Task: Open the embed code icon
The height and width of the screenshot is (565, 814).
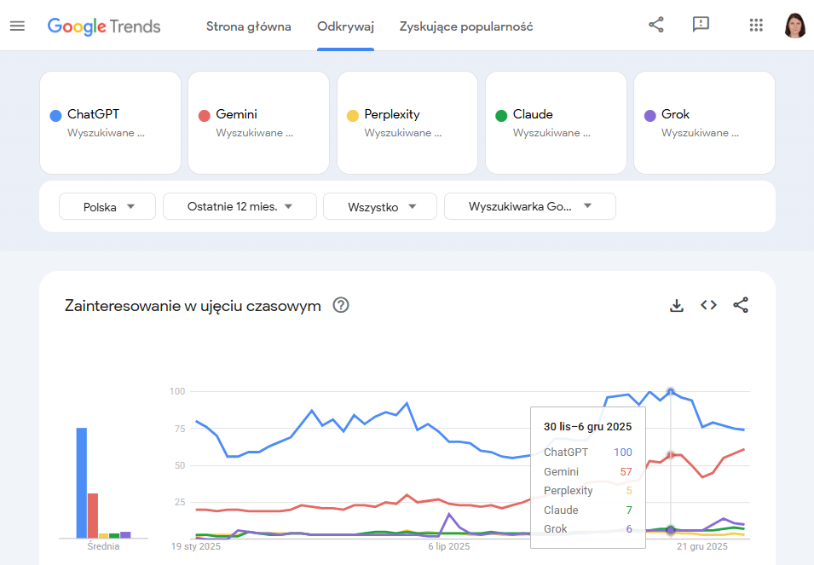Action: pos(708,305)
